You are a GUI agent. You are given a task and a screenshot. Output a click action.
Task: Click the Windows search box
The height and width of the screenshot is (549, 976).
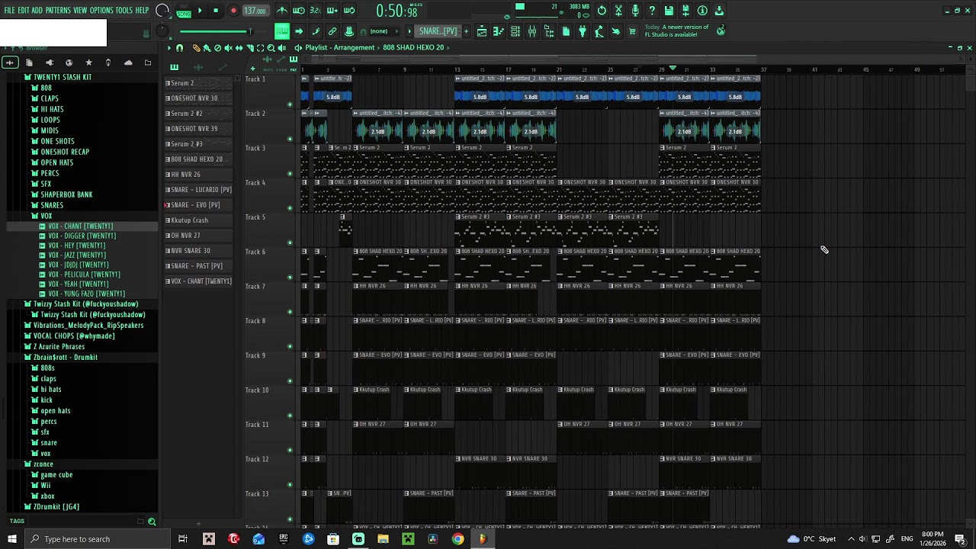pos(98,539)
